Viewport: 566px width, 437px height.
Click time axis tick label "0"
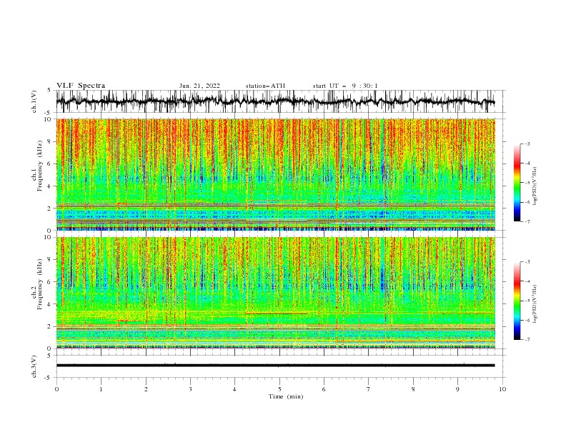[x=56, y=389]
